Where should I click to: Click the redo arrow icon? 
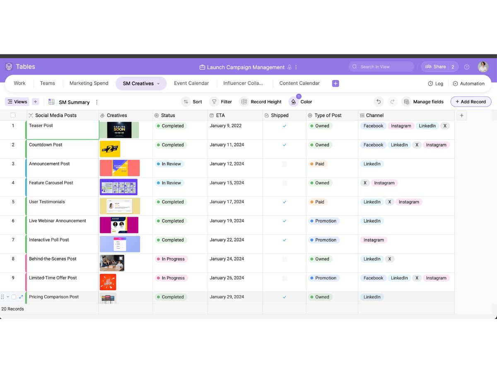click(392, 102)
